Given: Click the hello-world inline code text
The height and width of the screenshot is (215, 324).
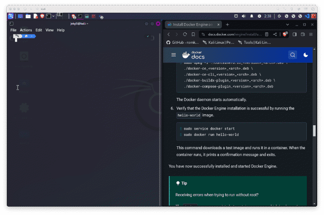Looking at the screenshot, I should click(x=189, y=115).
